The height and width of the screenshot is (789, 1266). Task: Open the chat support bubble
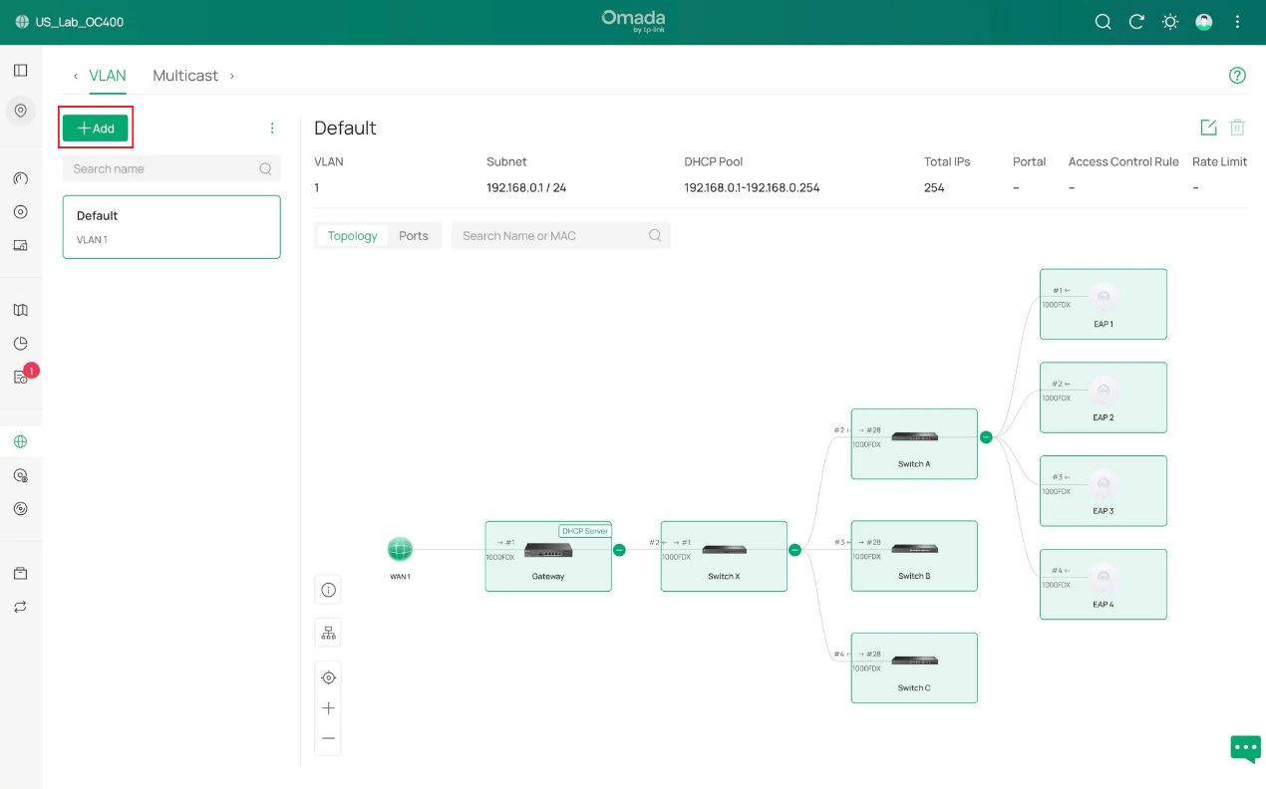coord(1245,748)
